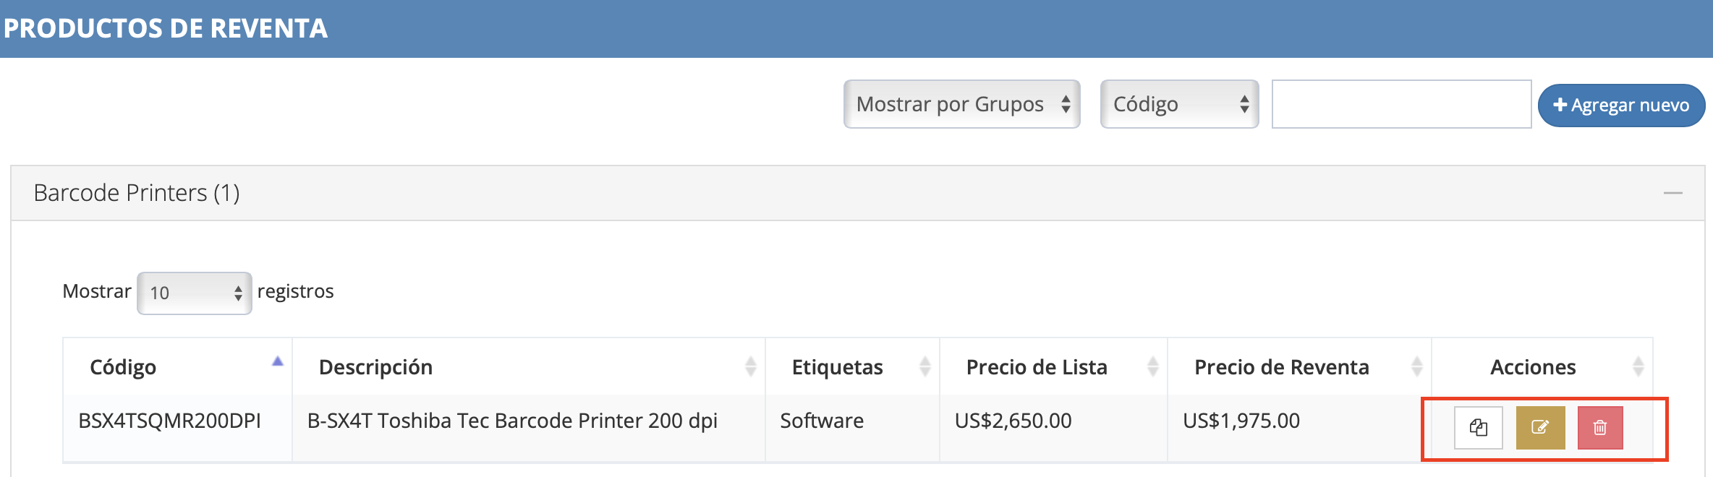The height and width of the screenshot is (477, 1713).
Task: Duplicate the BSX4TSQMR200DPI product
Action: 1478,428
